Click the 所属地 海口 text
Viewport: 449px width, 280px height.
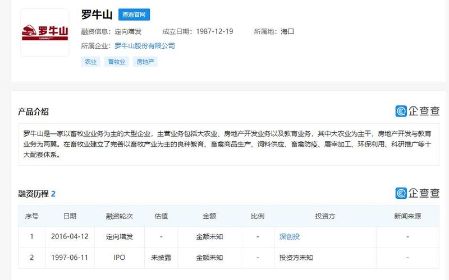click(274, 31)
